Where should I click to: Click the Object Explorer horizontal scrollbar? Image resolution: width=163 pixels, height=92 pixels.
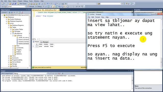coord(15,68)
